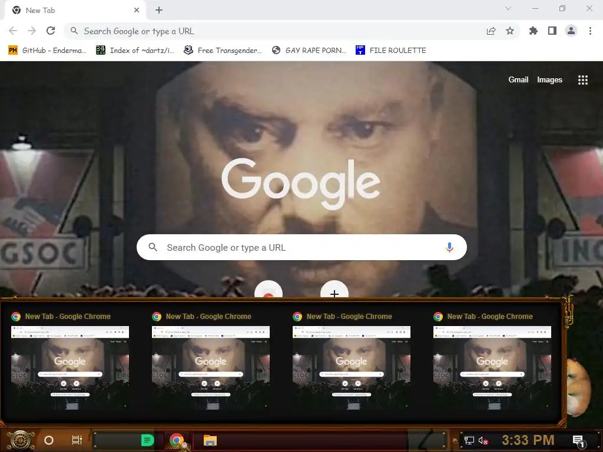
Task: Open the green chat app on taskbar
Action: click(147, 440)
